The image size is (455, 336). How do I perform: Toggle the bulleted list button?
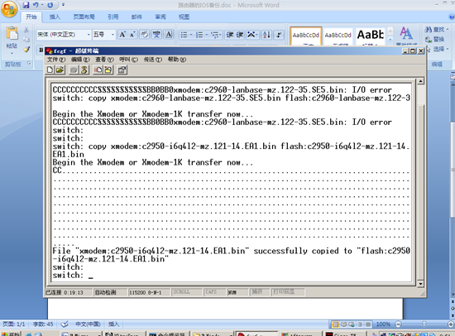pyautogui.click(x=184, y=35)
